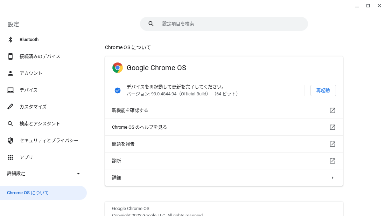This screenshot has width=385, height=216.
Task: Click the version text 99.0.4844.94
Action: 164,94
